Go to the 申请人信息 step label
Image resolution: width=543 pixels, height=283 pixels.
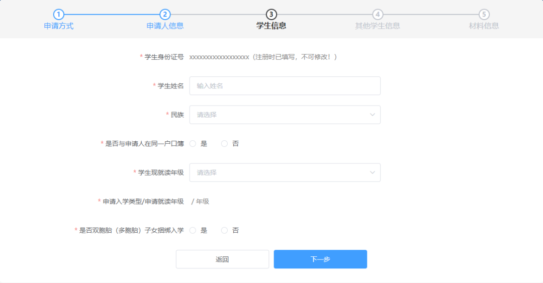tap(165, 26)
